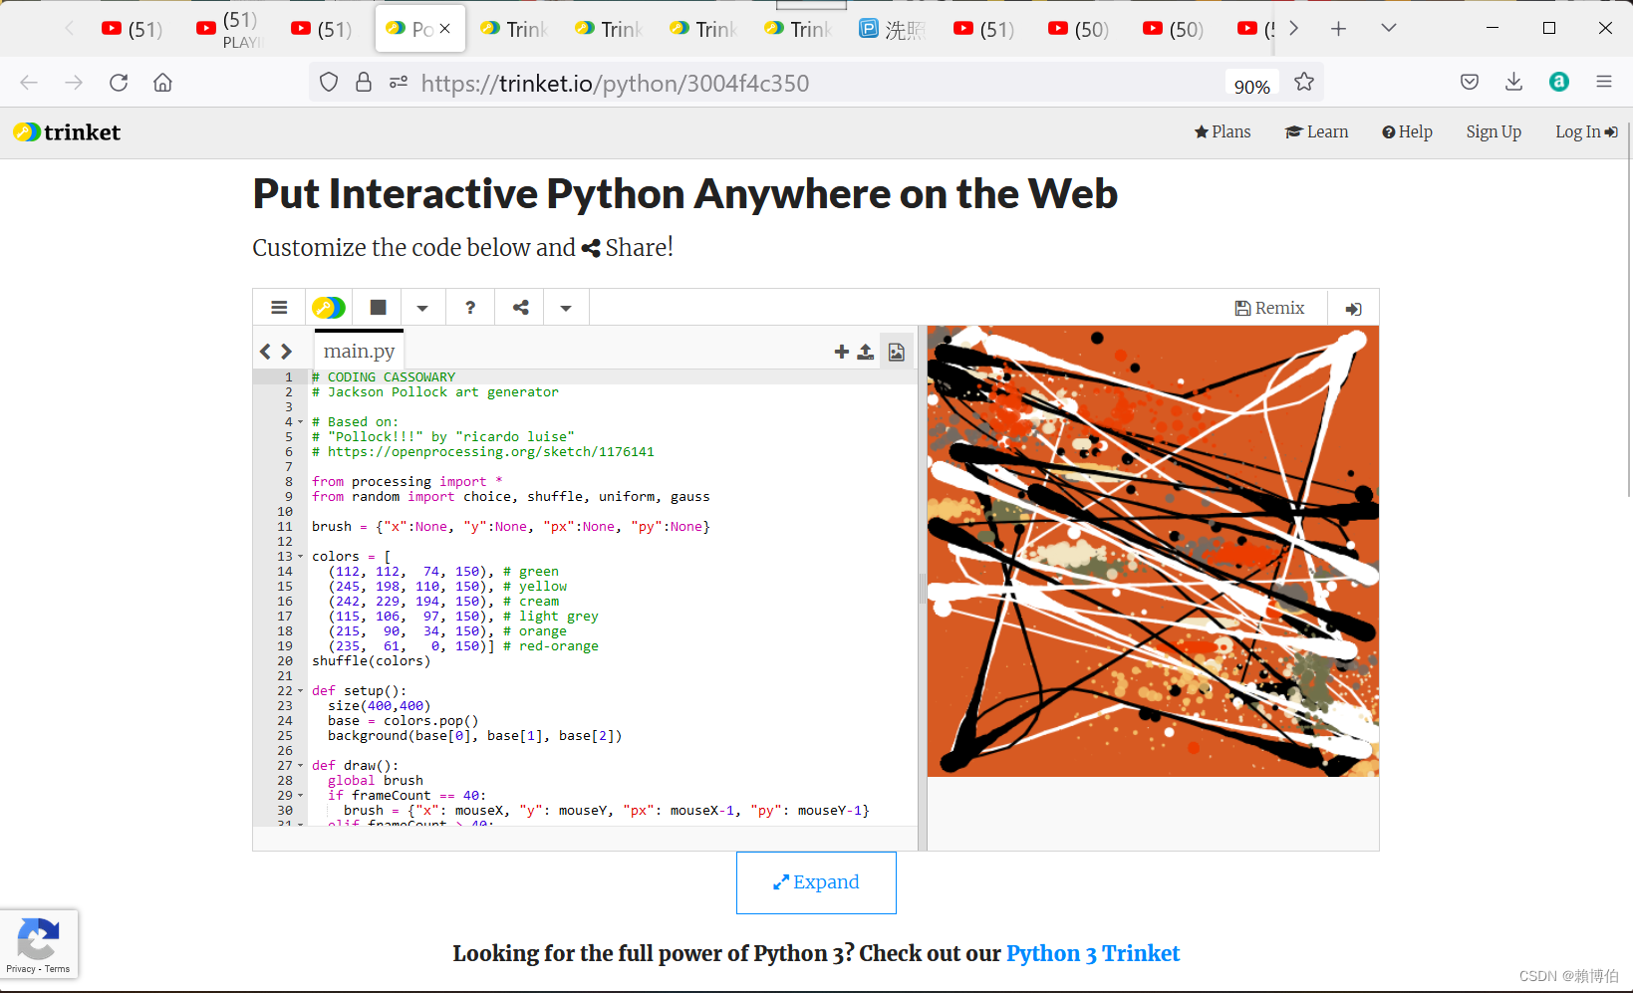Viewport: 1633px width, 993px height.
Task: Click the sign-in arrow icon beside Remix
Action: tap(1353, 309)
